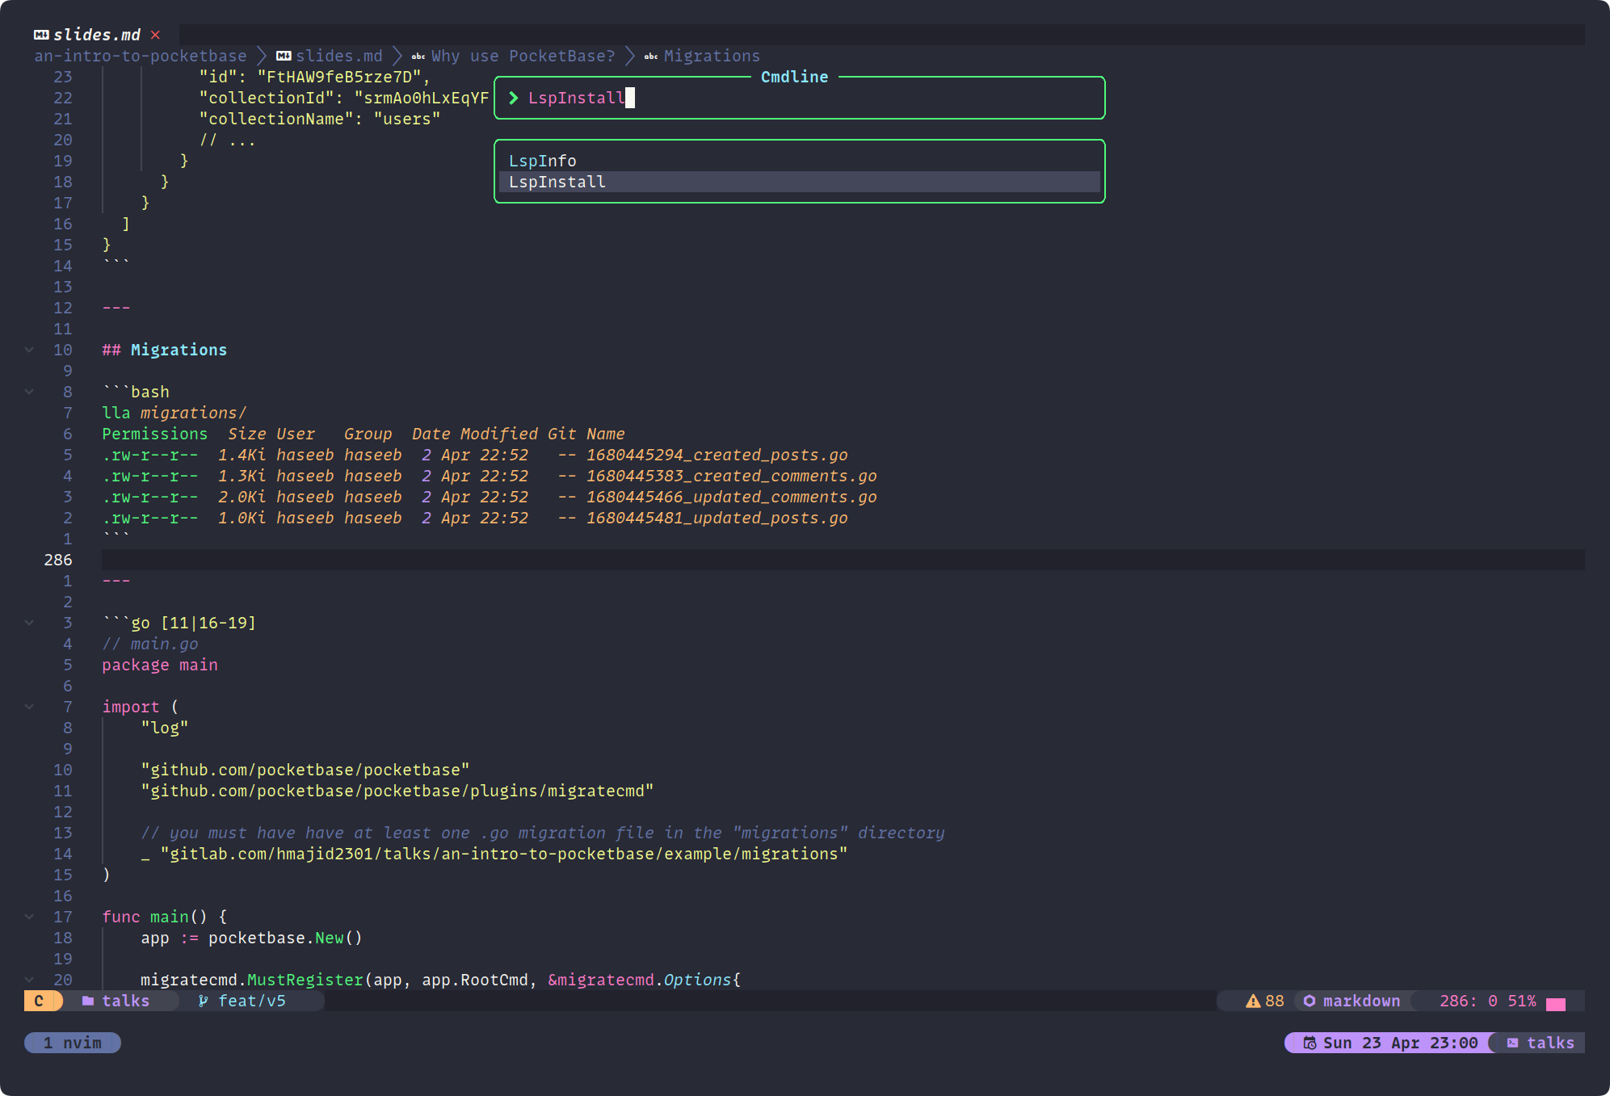Click the 1680445294_created_posts.go filename
This screenshot has height=1096, width=1610.
coord(717,455)
